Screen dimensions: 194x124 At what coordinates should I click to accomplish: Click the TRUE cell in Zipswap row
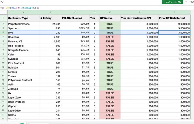(110, 89)
